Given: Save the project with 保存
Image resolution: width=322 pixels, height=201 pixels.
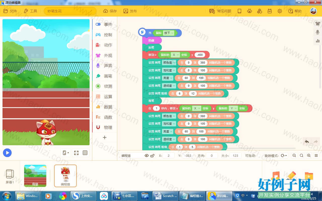Looking at the screenshot, I should point(110,11).
